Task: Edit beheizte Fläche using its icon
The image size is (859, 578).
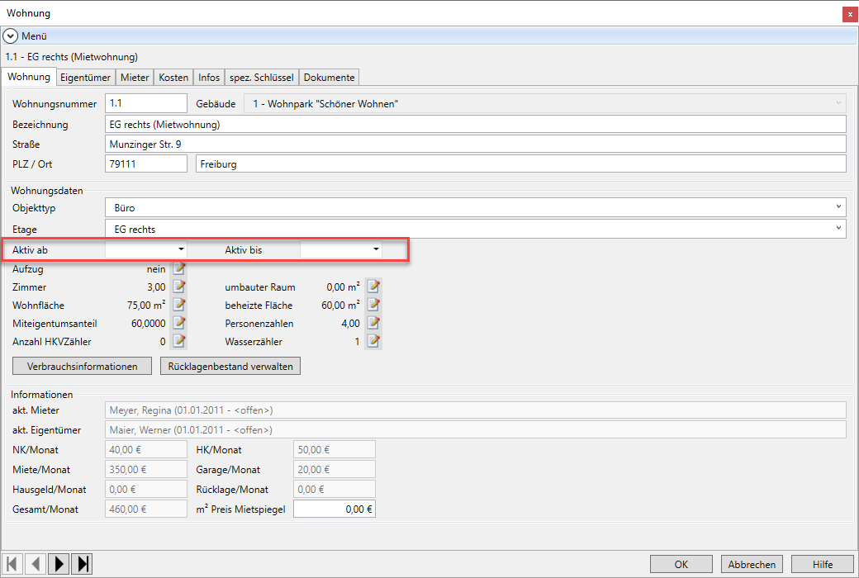Action: point(373,306)
